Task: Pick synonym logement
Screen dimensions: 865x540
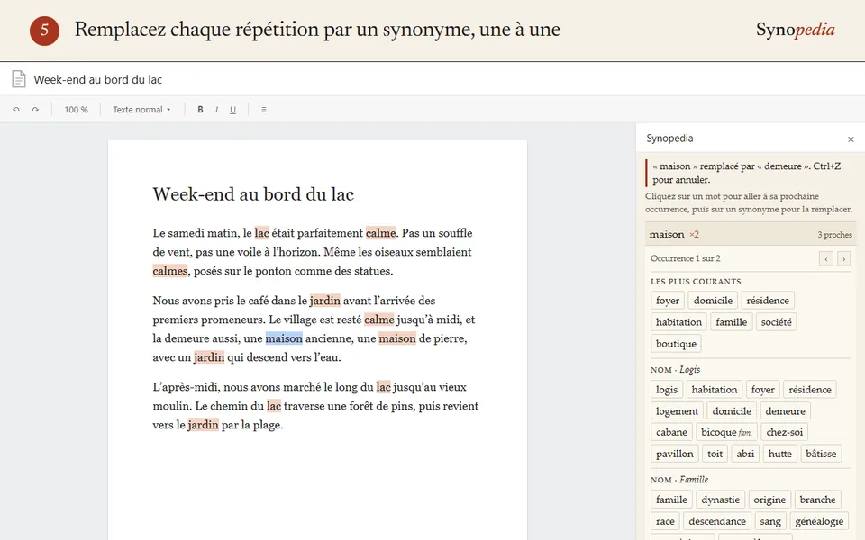Action: (x=677, y=411)
